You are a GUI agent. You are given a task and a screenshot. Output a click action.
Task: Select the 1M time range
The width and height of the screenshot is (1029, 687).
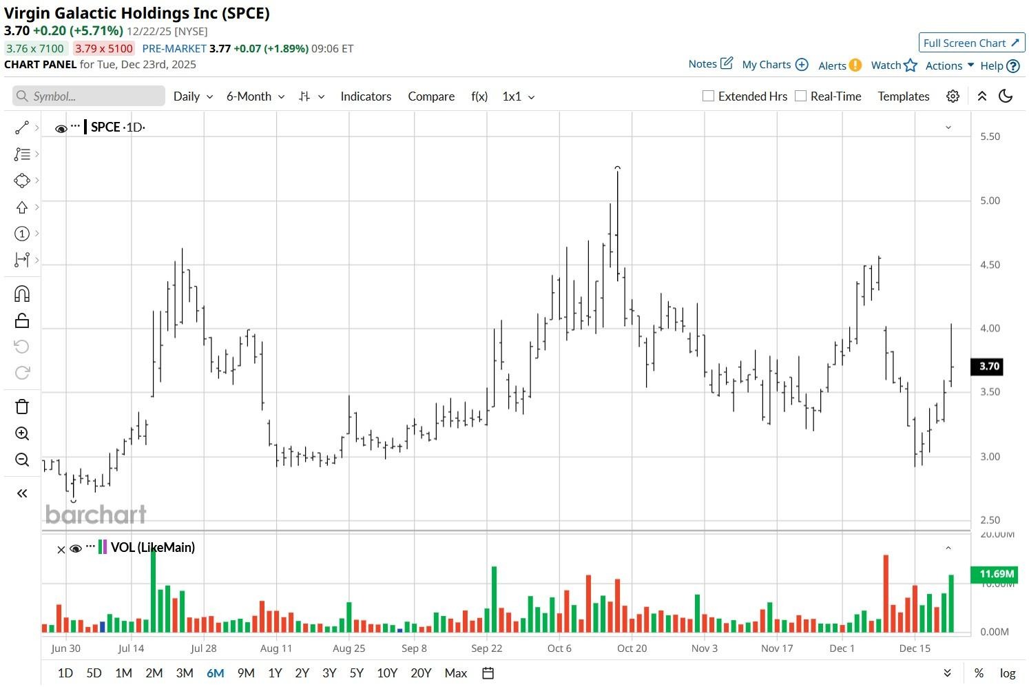(123, 673)
